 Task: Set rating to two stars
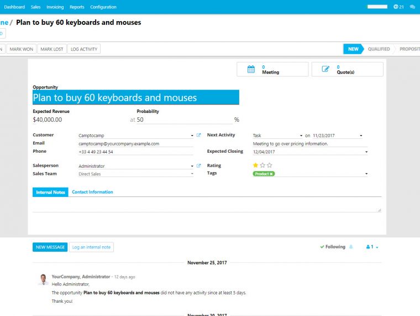pyautogui.click(x=262, y=165)
